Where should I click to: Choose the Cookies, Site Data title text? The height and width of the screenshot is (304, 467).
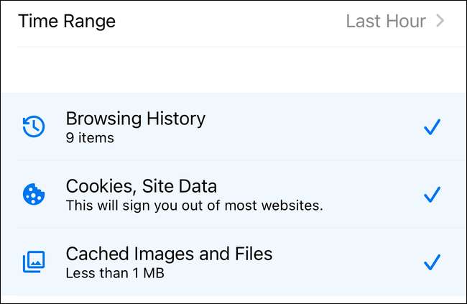coord(141,186)
